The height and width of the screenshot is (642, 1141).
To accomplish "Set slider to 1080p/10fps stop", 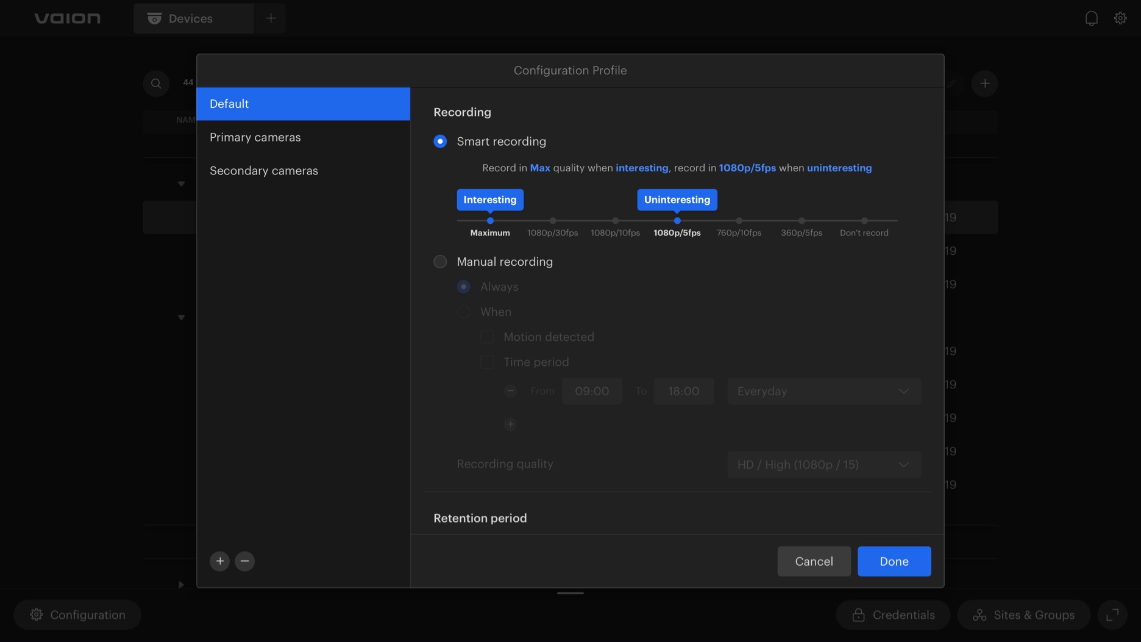I will 616,221.
